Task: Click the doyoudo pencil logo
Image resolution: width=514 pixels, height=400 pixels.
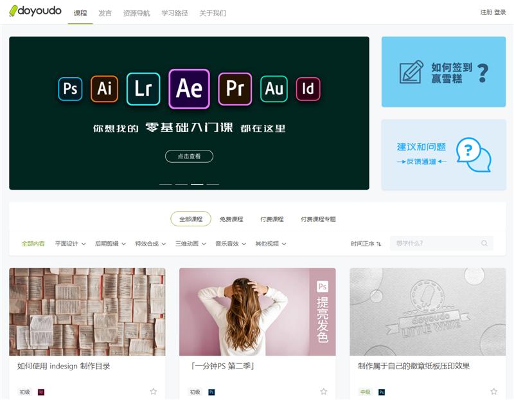Action: point(14,10)
